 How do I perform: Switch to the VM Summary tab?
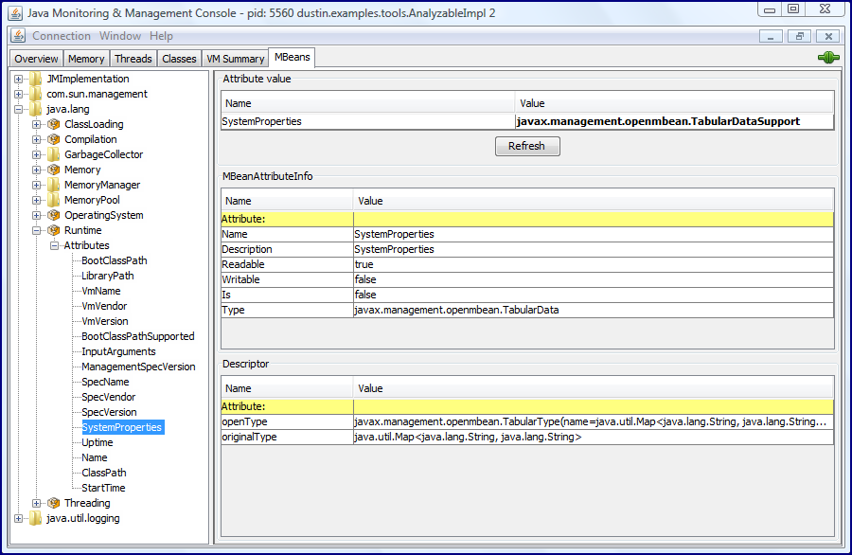point(236,59)
